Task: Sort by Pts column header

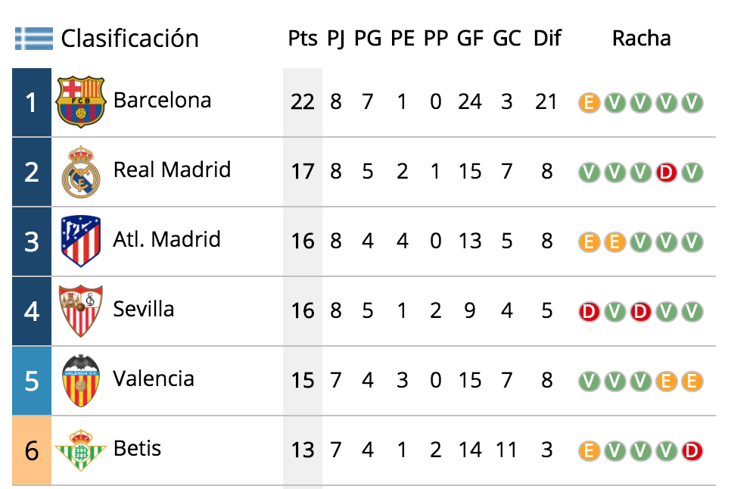Action: click(303, 38)
